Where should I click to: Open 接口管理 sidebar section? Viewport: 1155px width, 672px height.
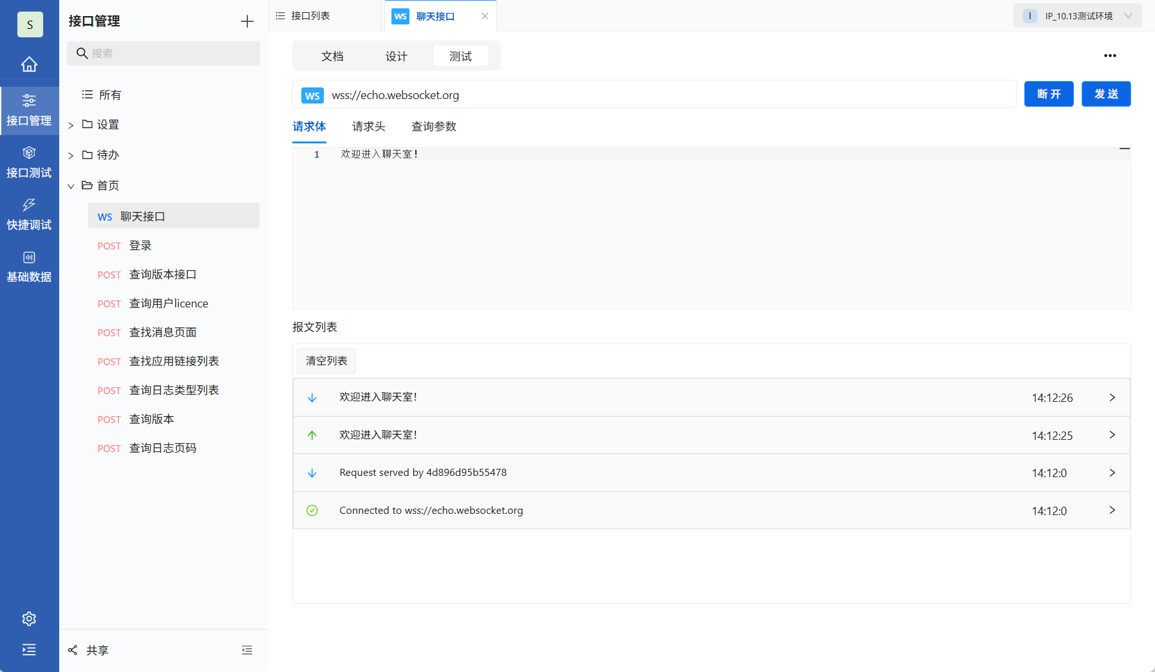29,111
